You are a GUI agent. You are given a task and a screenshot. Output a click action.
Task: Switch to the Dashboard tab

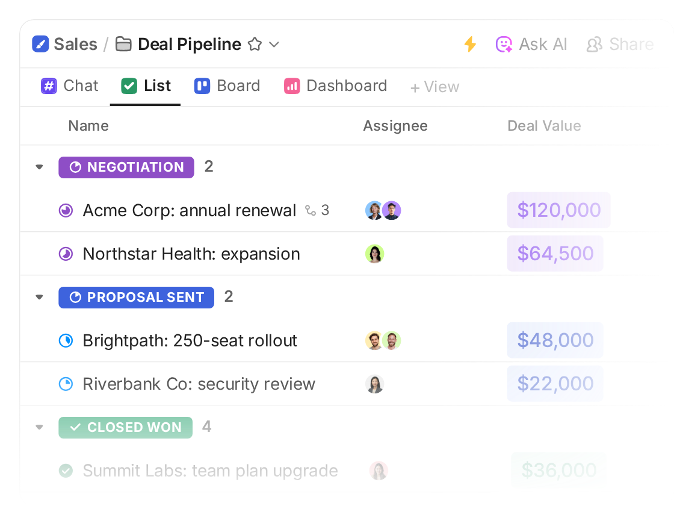coord(335,86)
